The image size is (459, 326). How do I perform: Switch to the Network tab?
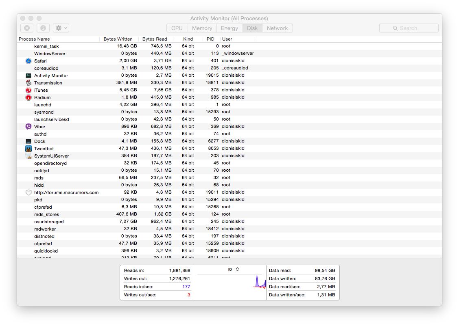[x=277, y=28]
